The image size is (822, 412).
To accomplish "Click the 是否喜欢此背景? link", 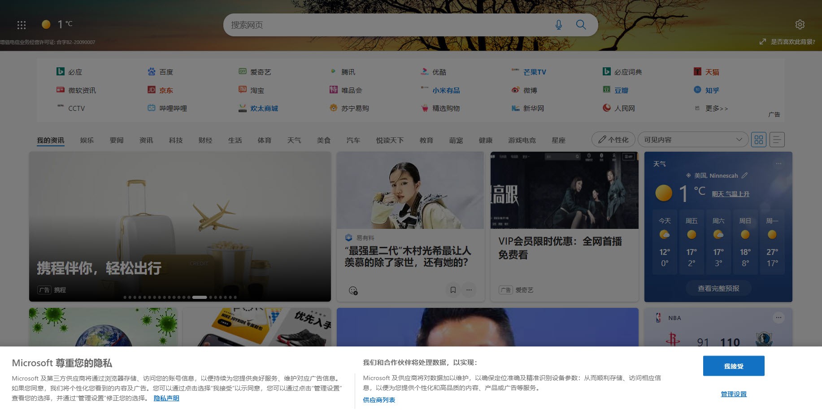I will point(793,42).
